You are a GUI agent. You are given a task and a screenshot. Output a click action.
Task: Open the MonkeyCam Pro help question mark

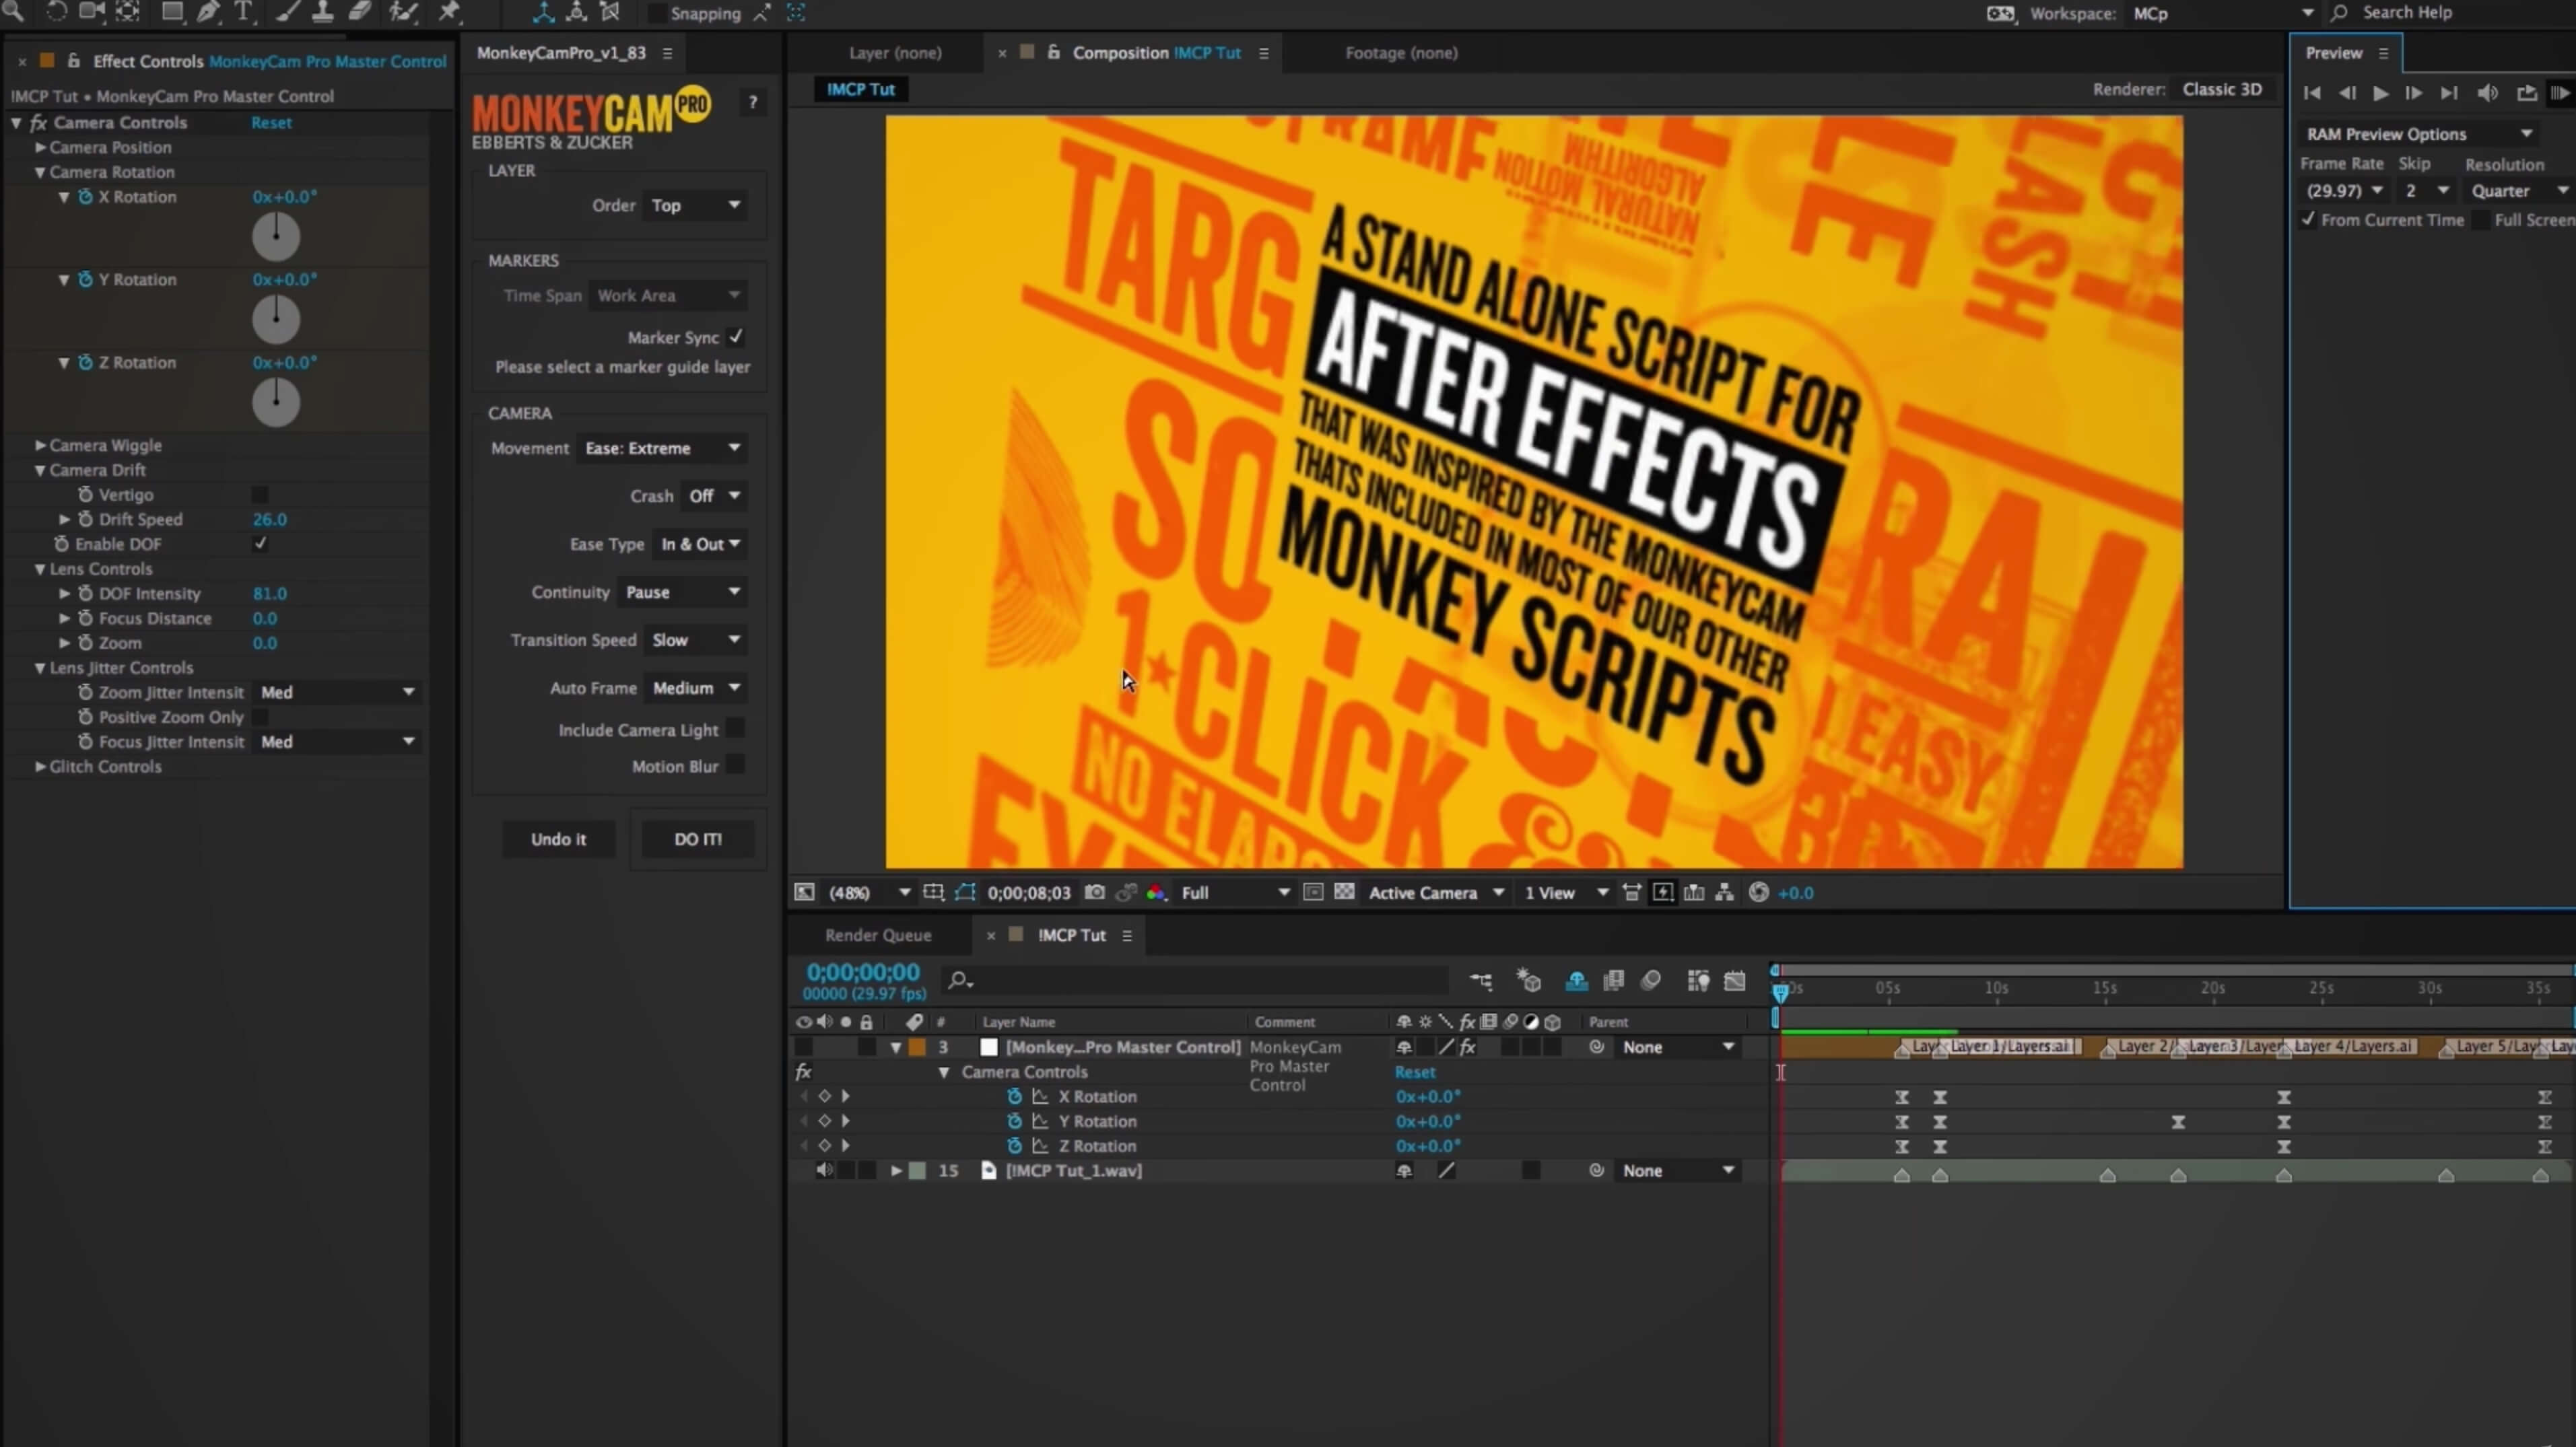click(753, 102)
